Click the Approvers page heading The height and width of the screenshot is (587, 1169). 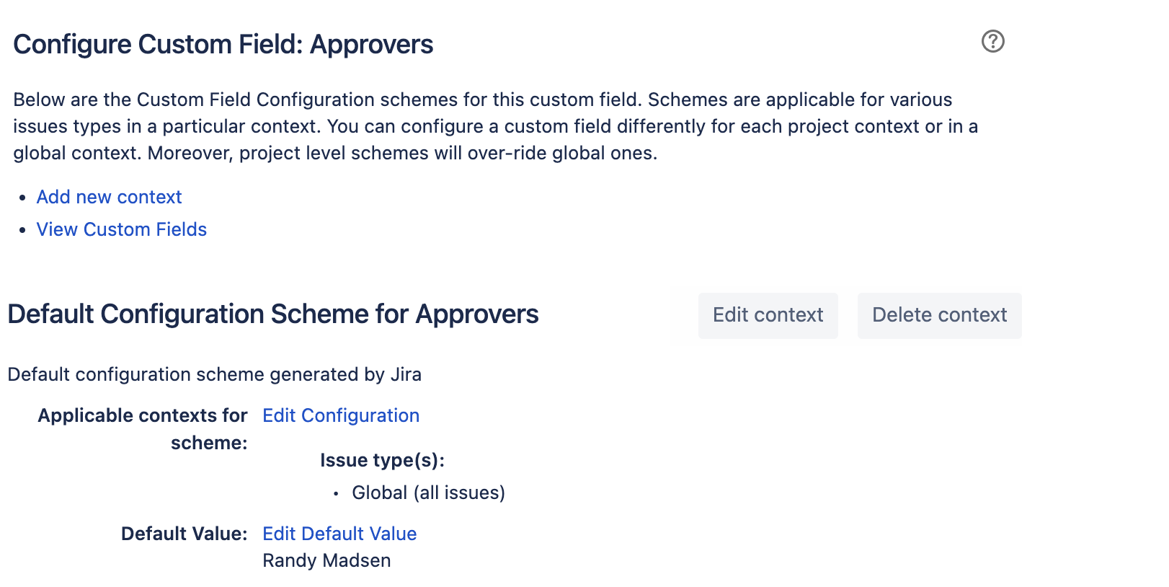point(223,44)
